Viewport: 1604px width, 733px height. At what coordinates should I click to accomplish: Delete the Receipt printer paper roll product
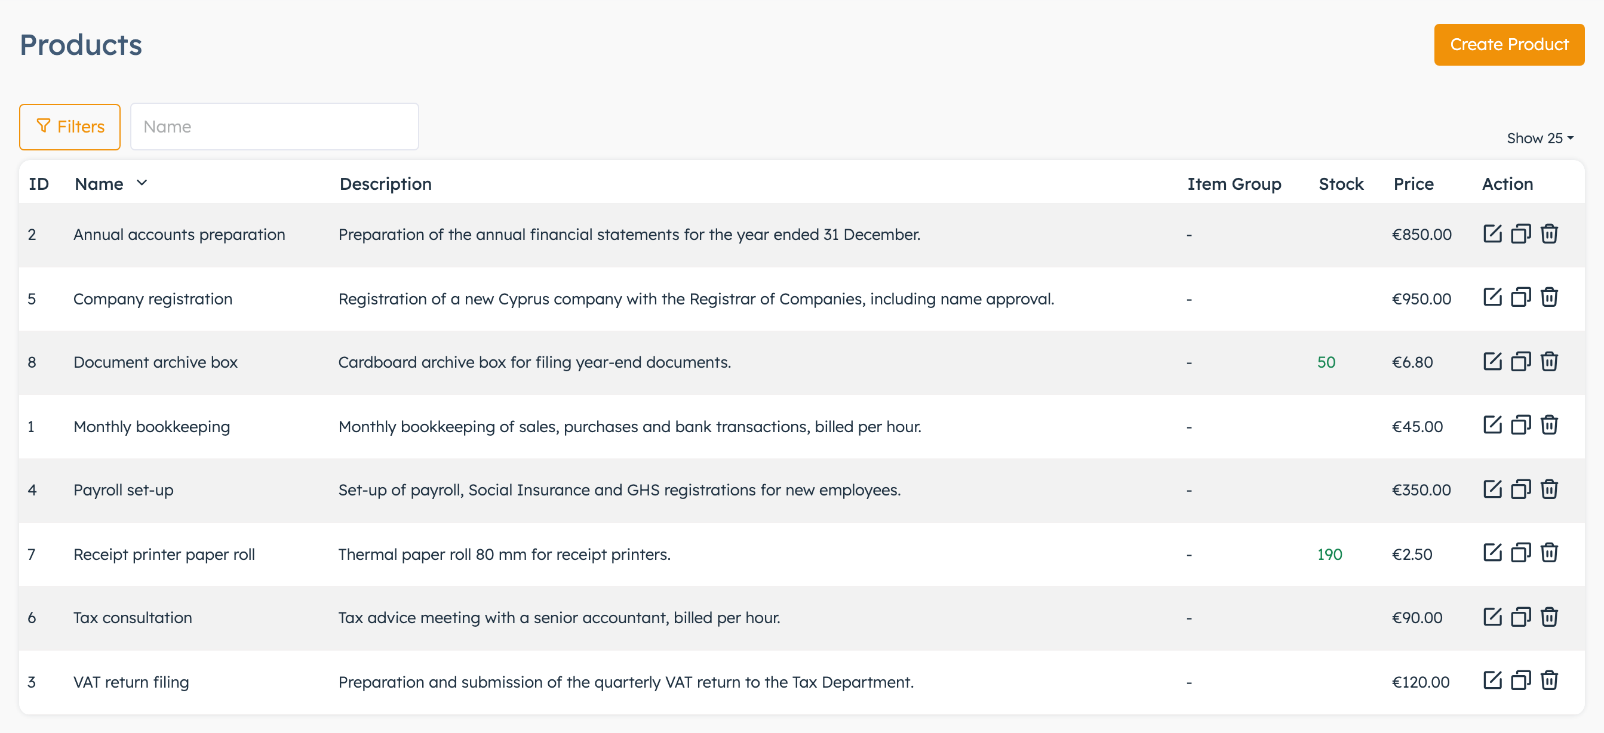click(1549, 553)
